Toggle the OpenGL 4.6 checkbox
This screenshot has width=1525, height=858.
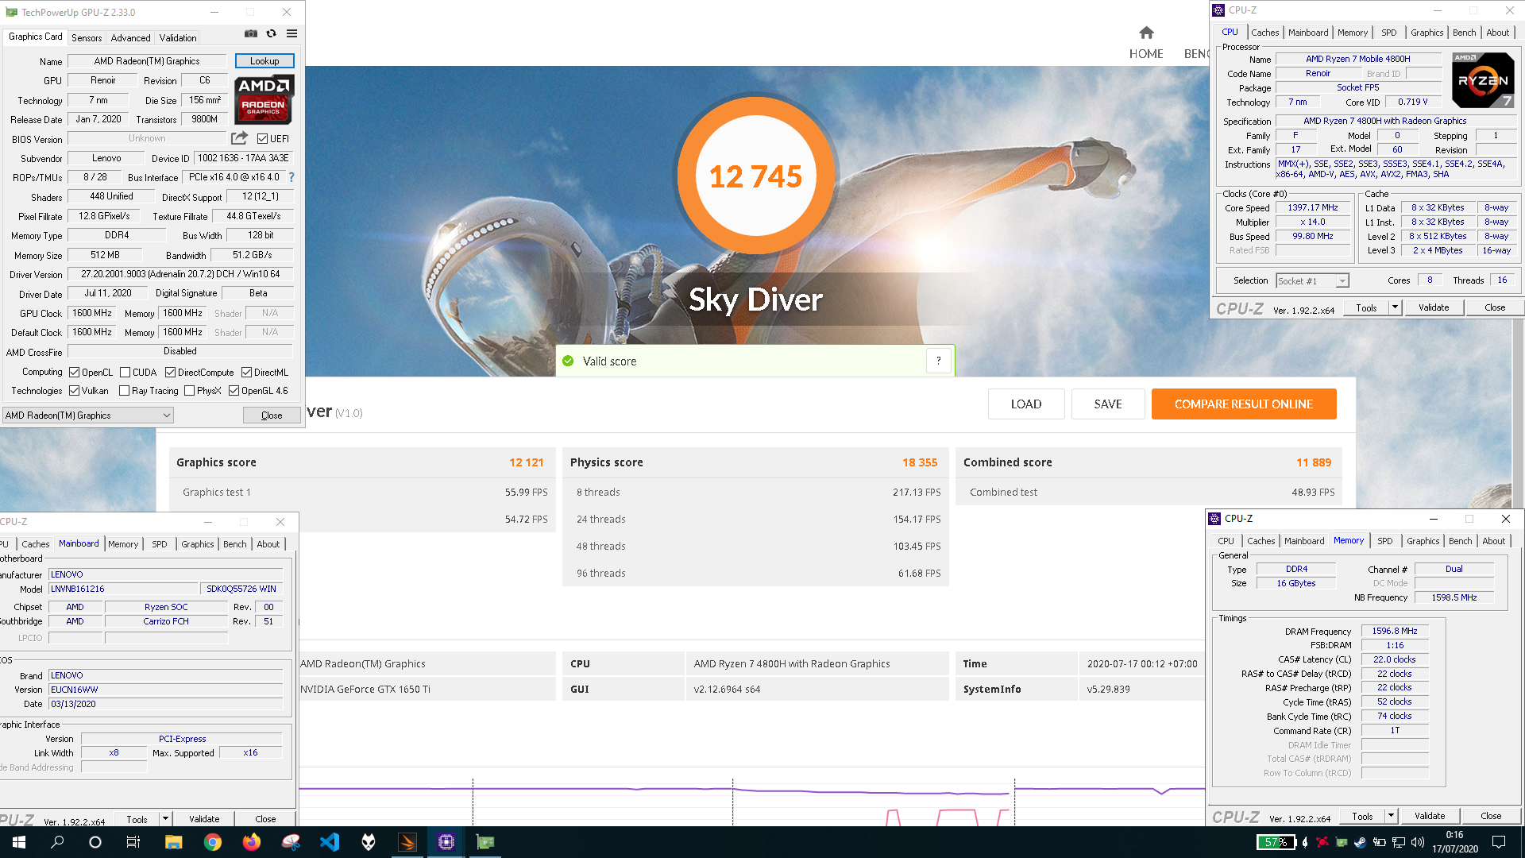(234, 390)
